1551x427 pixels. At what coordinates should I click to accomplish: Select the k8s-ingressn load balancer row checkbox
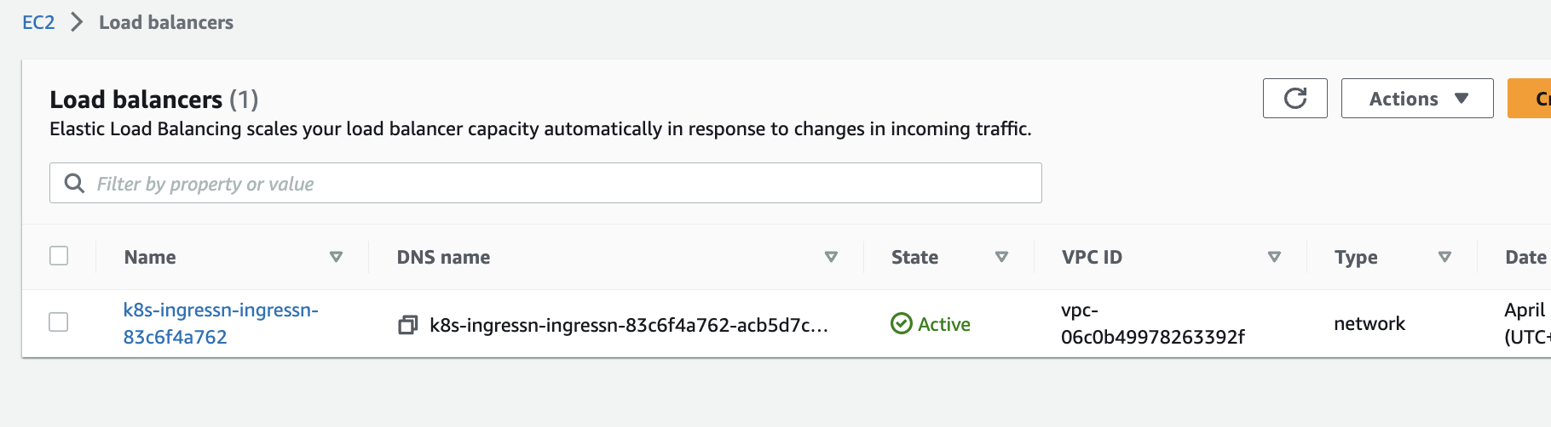(x=59, y=322)
